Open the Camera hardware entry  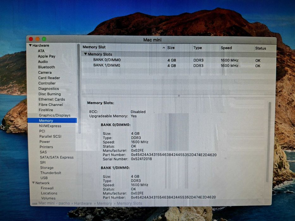click(x=45, y=73)
